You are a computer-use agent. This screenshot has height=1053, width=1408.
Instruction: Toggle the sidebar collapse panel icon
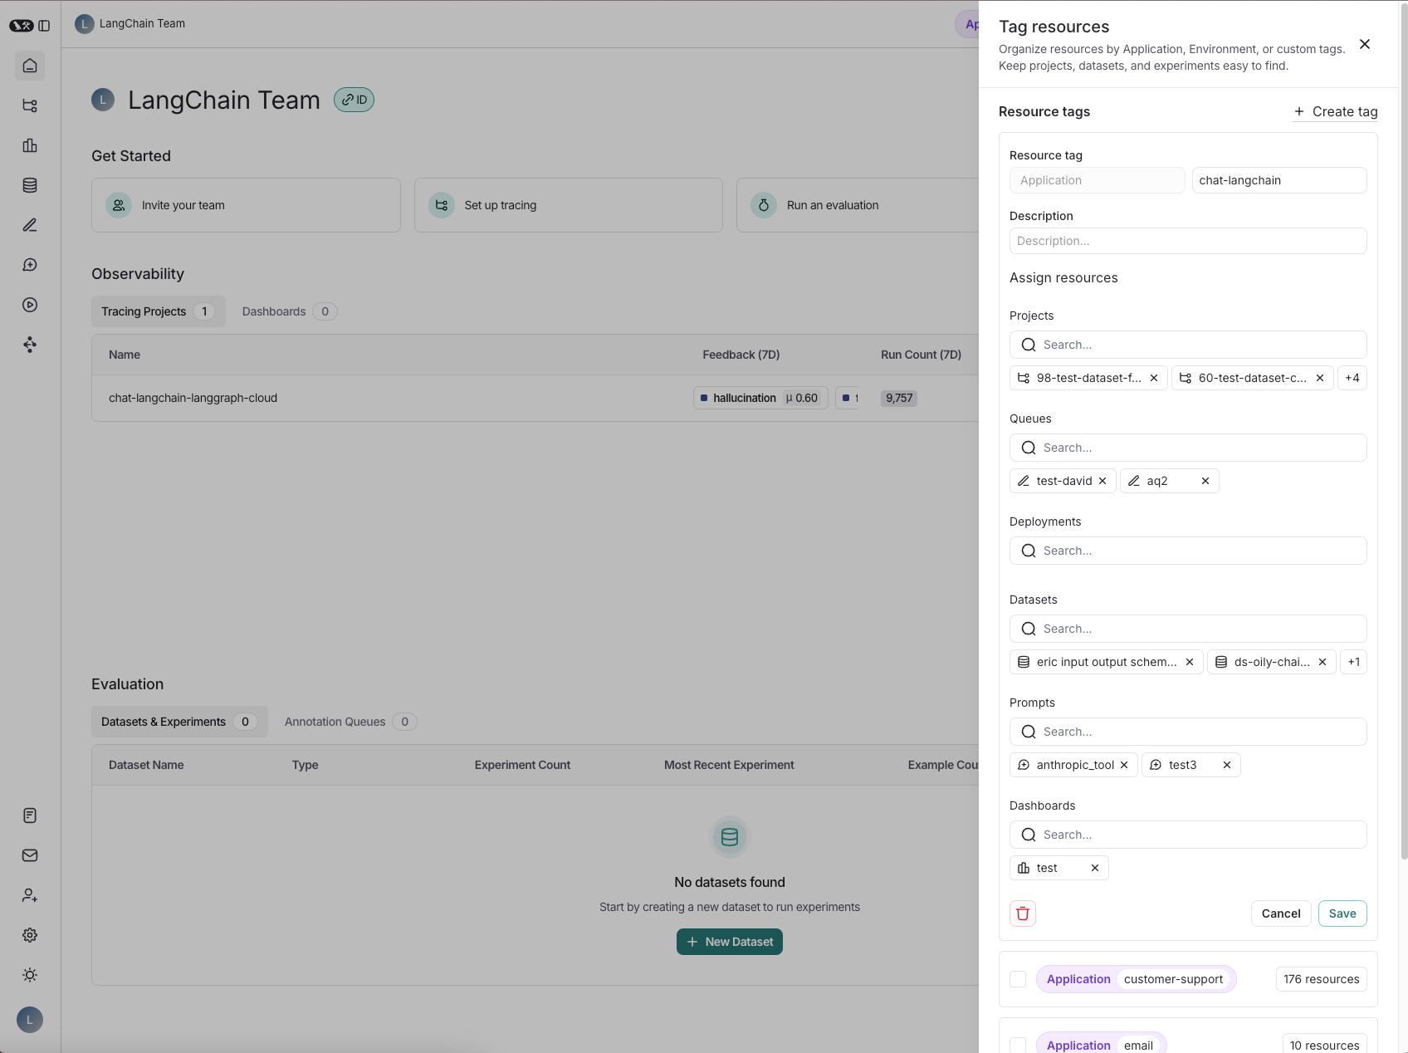[x=44, y=26]
